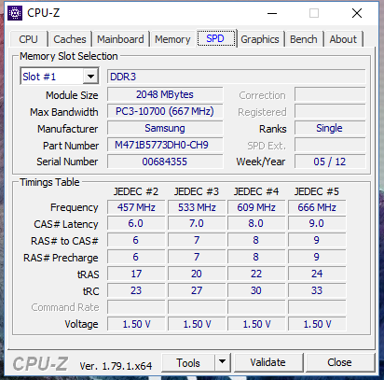Click the JEDEC #2 voltage 1.50 V cell

tap(136, 324)
